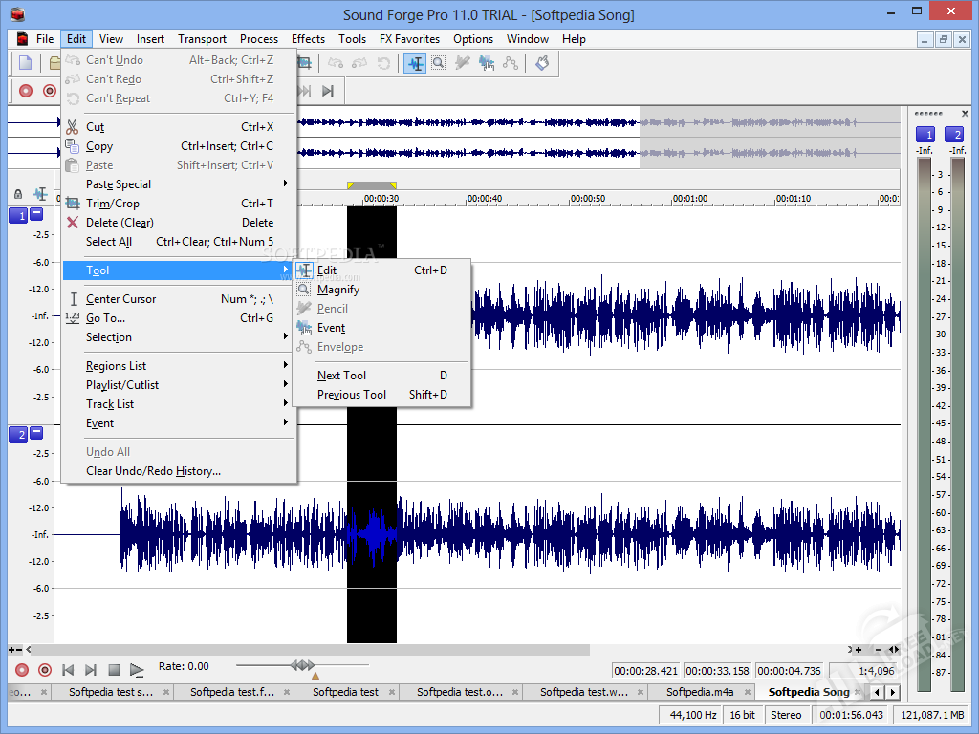979x734 pixels.
Task: Toggle meter channel 1 button
Action: point(925,134)
